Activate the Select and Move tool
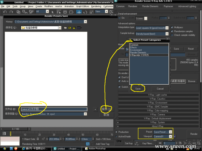Screen dimensions: 202x151 79,12
